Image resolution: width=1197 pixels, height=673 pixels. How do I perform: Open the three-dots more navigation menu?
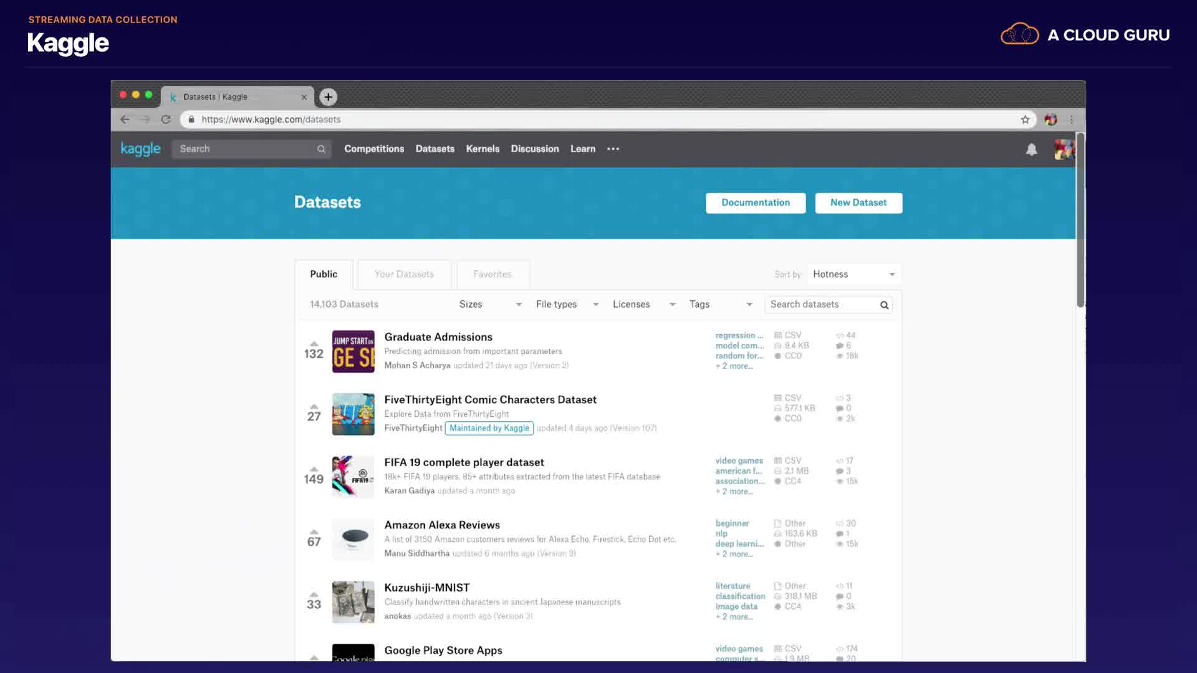[x=613, y=149]
